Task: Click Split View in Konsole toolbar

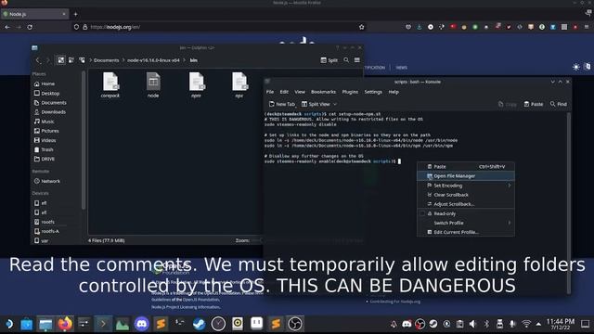Action: pos(316,104)
